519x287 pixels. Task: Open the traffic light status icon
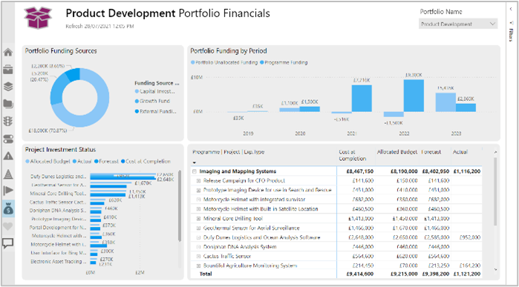click(8, 122)
